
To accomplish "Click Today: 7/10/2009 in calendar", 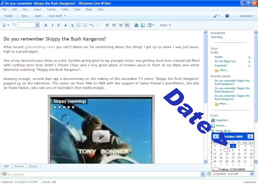I will point(232,169).
